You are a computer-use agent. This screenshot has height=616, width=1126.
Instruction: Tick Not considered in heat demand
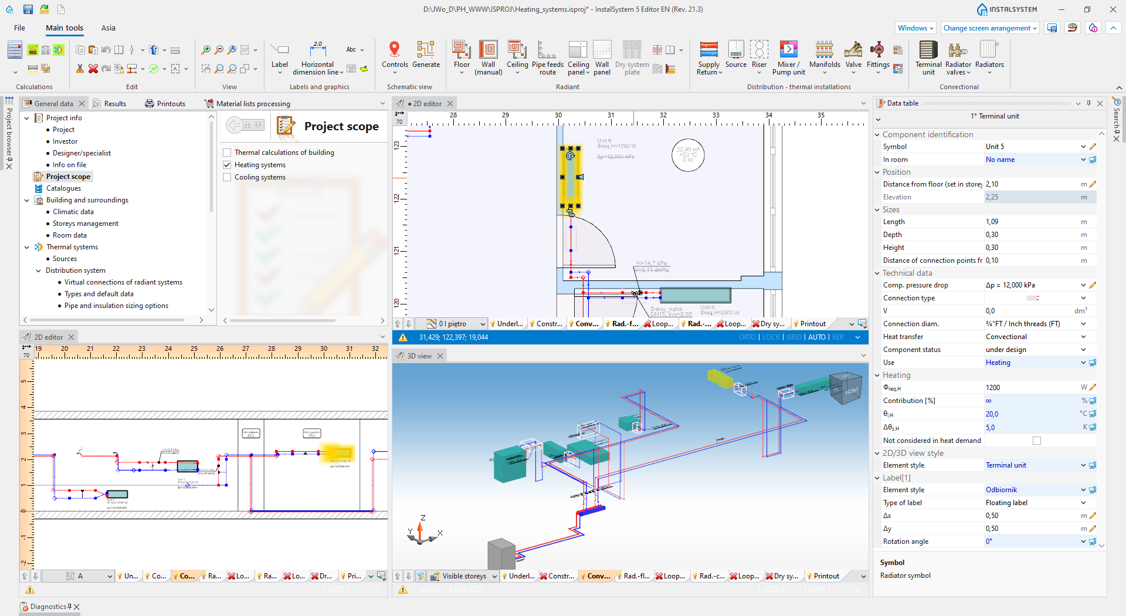[1036, 441]
